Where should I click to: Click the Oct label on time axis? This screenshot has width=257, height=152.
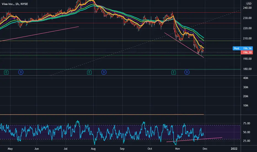(x=150, y=149)
